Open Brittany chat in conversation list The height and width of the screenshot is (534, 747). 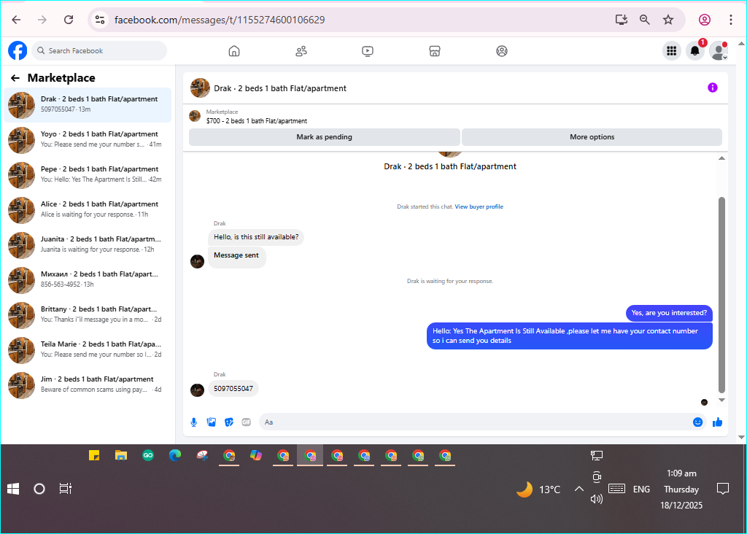pos(88,315)
